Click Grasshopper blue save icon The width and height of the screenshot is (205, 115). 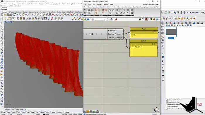(88, 19)
